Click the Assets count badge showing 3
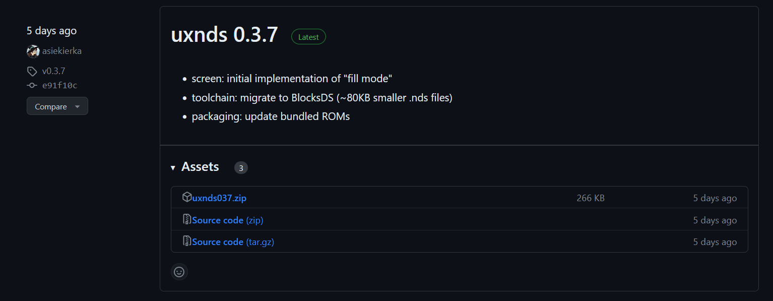This screenshot has height=301, width=773. (241, 168)
